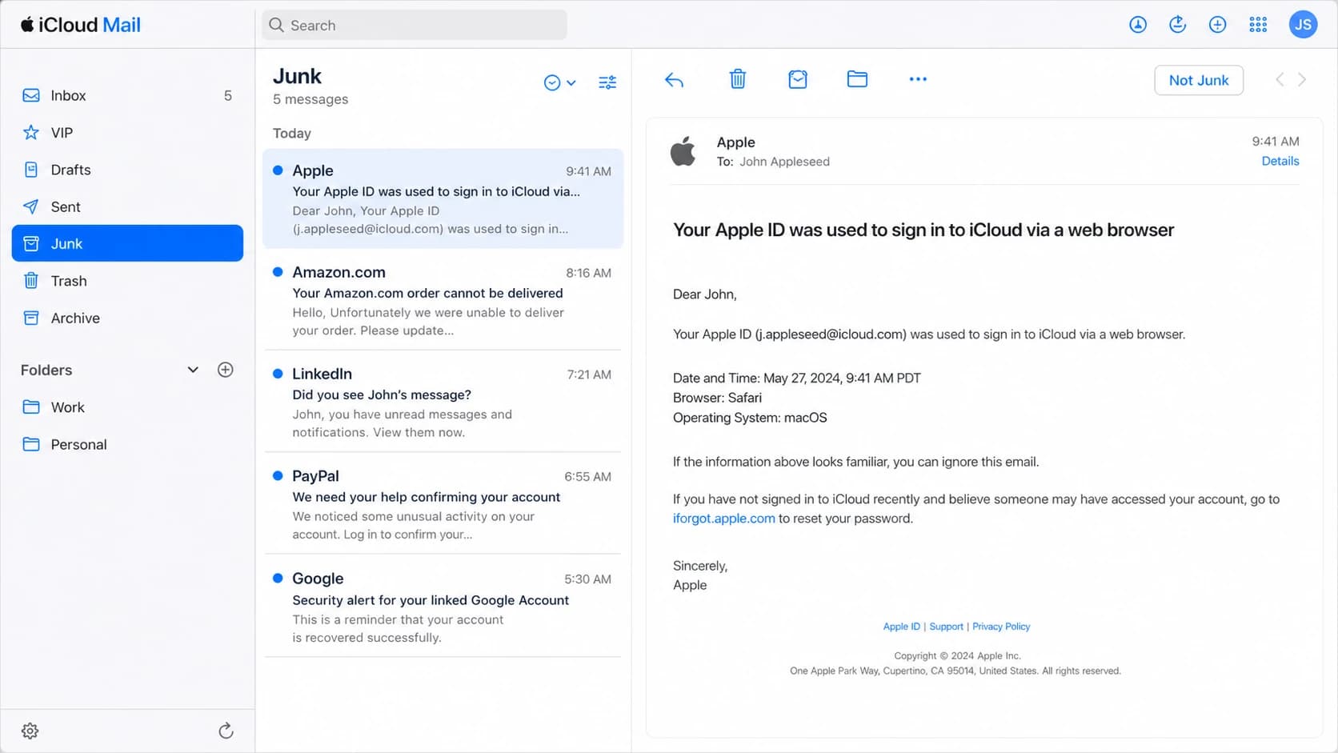Click the circular plus icon in header

(x=1217, y=25)
